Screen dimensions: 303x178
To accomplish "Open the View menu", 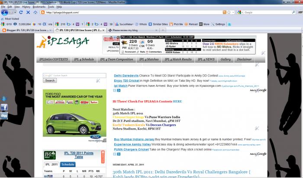I will tap(17, 7).
